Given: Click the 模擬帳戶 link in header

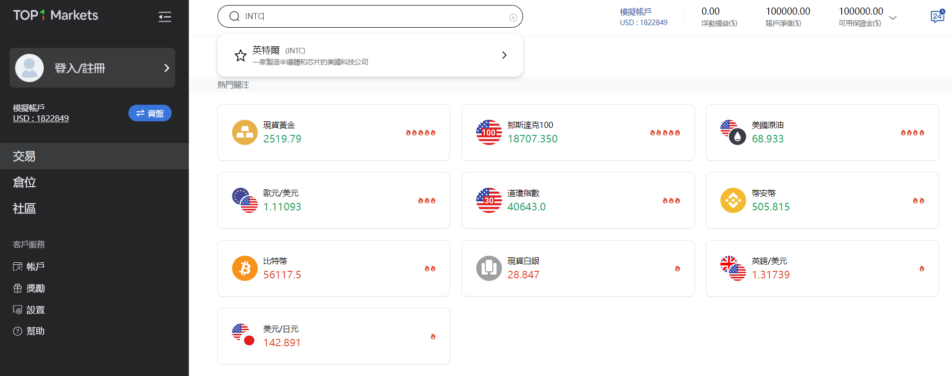Looking at the screenshot, I should pyautogui.click(x=636, y=12).
